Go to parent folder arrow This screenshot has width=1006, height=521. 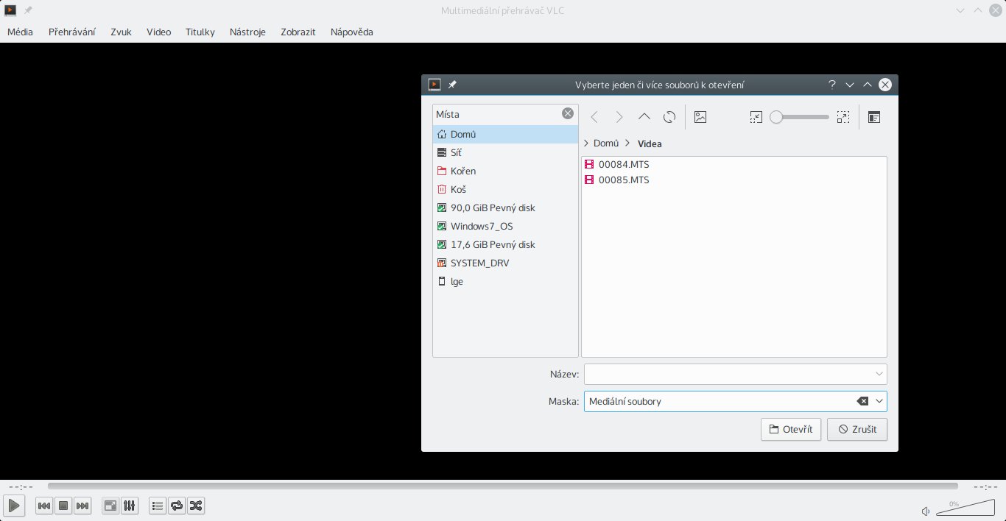pos(644,117)
